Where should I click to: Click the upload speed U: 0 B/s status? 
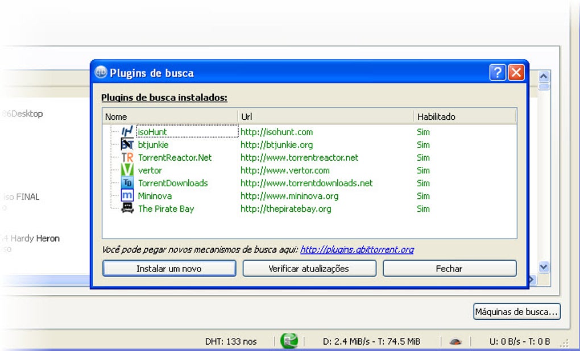pos(519,341)
